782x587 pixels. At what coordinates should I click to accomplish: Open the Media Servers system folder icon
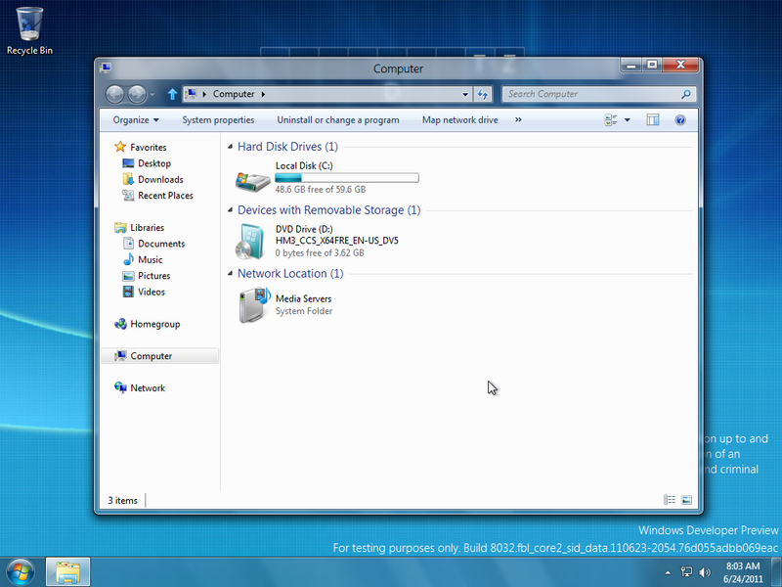tap(253, 305)
